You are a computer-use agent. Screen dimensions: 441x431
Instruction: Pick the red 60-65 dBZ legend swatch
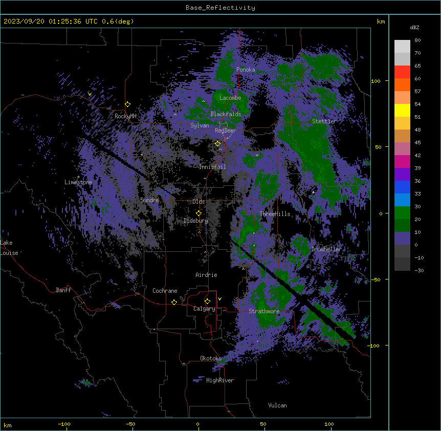pyautogui.click(x=402, y=72)
